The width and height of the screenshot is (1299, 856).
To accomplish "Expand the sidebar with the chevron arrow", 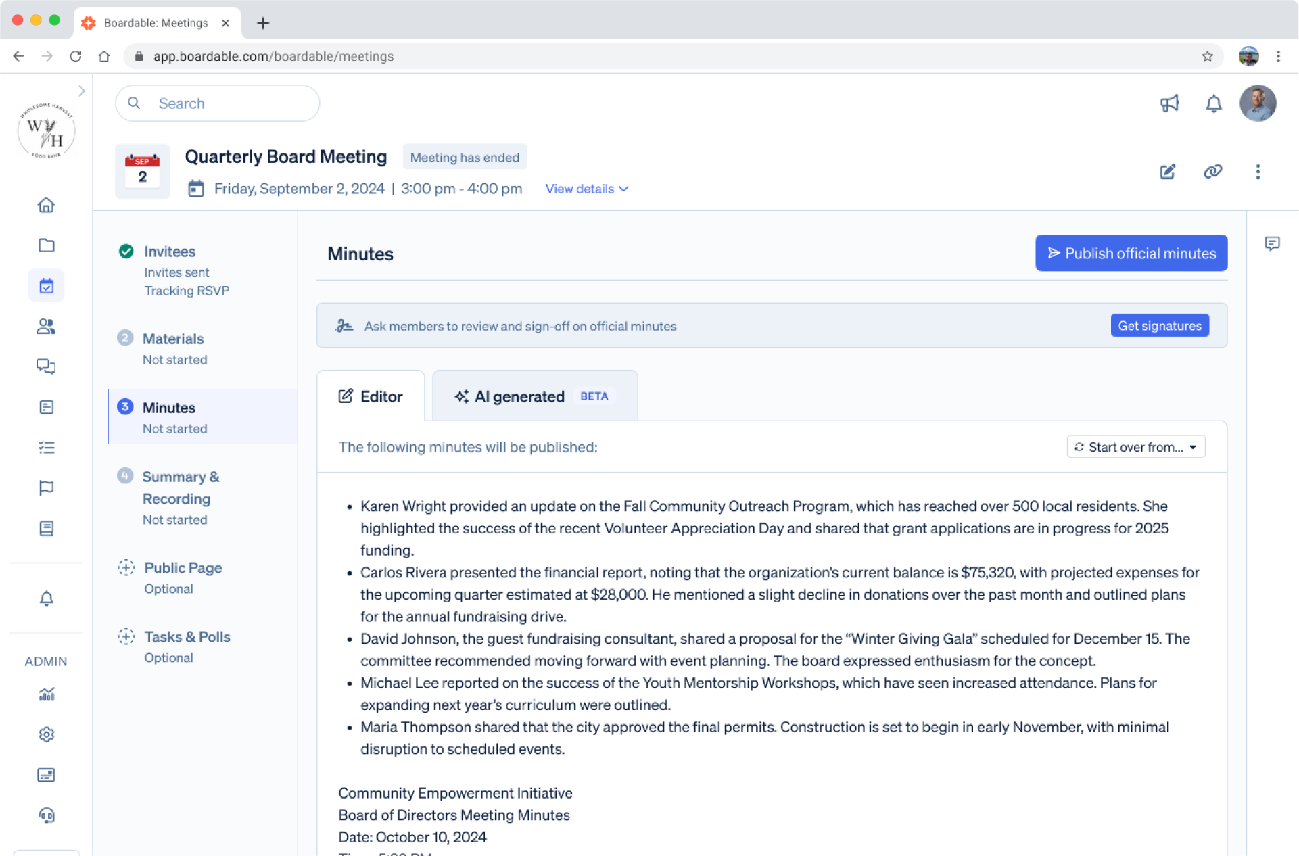I will click(82, 91).
